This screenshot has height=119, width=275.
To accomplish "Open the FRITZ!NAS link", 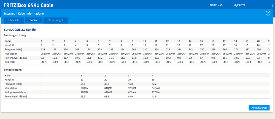I will 216,5.
